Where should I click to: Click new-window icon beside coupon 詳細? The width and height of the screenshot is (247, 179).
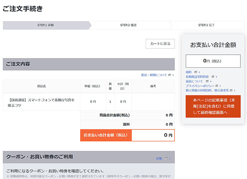tap(166, 159)
